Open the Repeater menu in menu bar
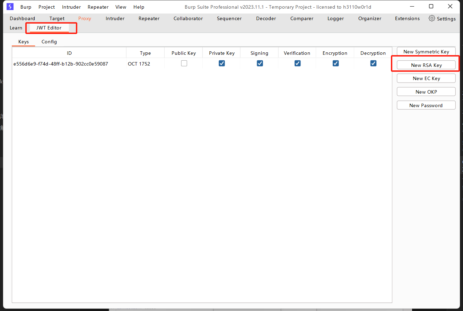This screenshot has width=463, height=311. coord(98,7)
